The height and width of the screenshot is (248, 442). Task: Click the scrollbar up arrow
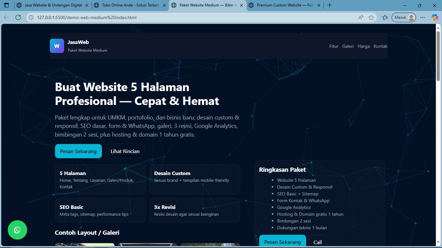(438, 27)
